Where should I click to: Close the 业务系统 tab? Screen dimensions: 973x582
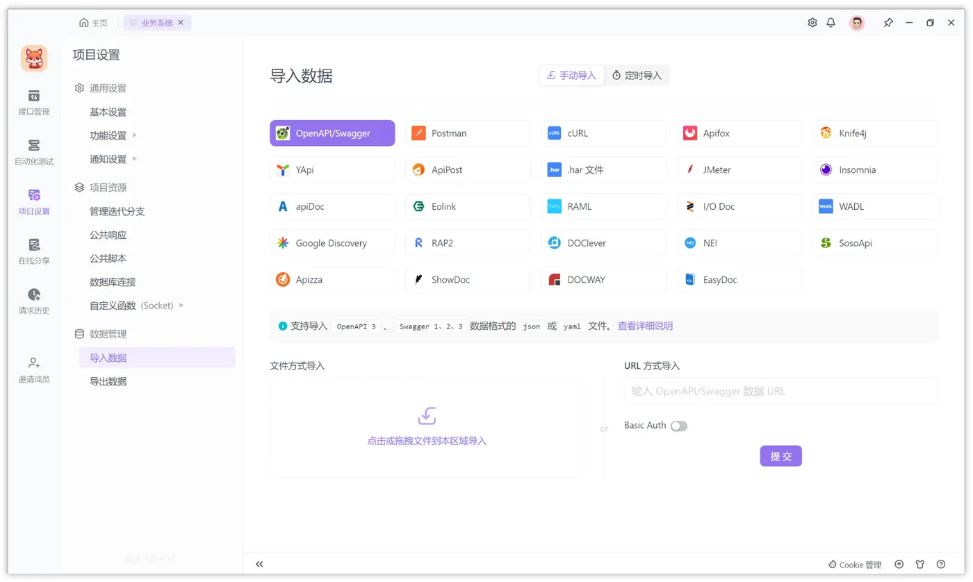click(181, 23)
